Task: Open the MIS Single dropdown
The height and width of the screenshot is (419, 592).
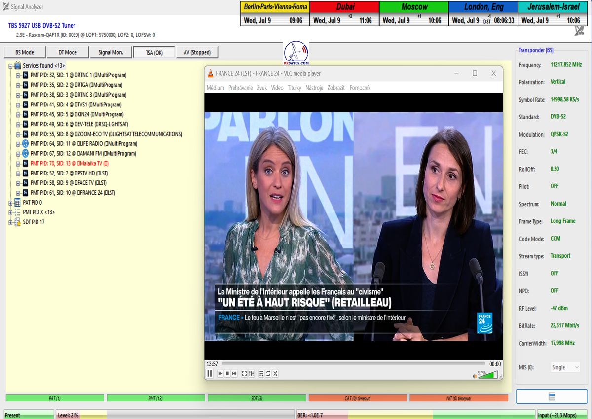Action: [x=565, y=367]
